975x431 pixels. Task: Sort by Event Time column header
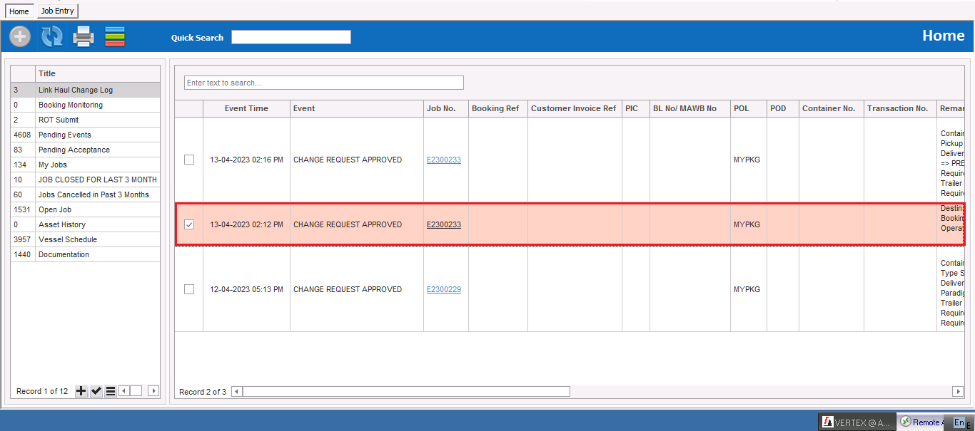[246, 108]
